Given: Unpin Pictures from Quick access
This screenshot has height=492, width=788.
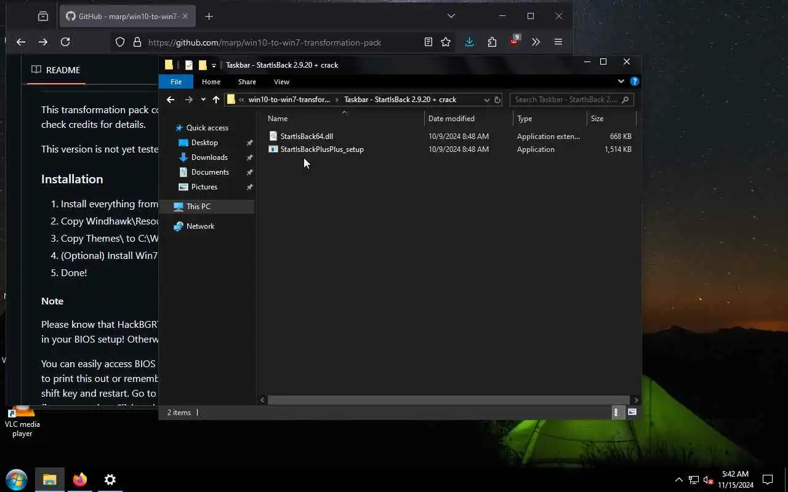Looking at the screenshot, I should (x=249, y=187).
